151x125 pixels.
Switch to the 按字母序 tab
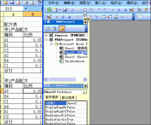coord(52,97)
